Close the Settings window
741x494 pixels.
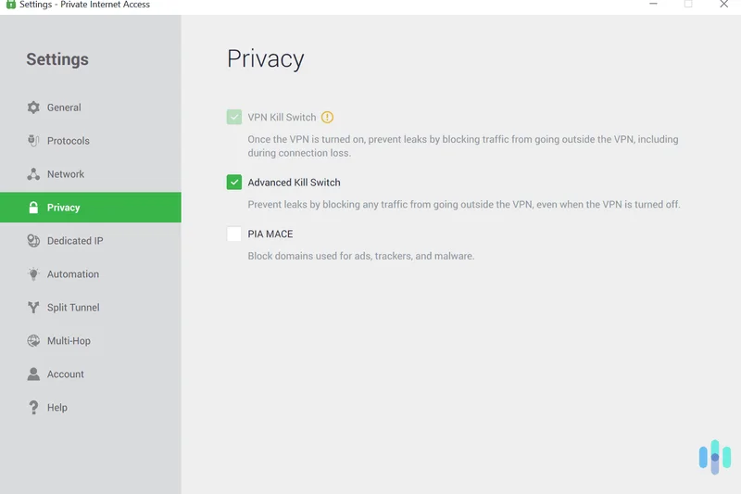coord(723,4)
